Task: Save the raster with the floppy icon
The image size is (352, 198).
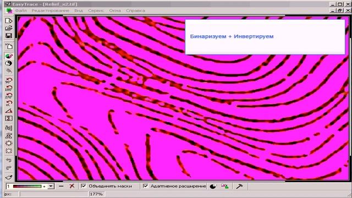Action: click(x=9, y=36)
